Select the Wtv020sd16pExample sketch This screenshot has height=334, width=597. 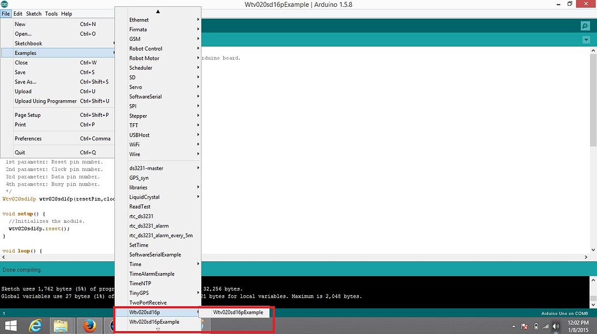pos(237,312)
